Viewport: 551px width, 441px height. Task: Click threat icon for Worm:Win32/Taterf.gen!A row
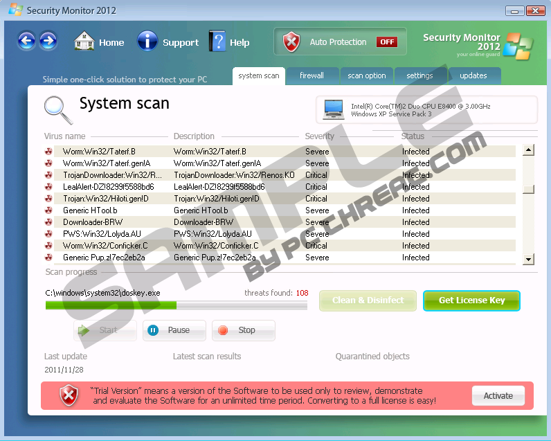[48, 163]
